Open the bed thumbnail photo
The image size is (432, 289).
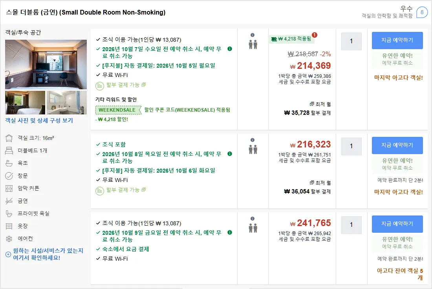[25, 103]
